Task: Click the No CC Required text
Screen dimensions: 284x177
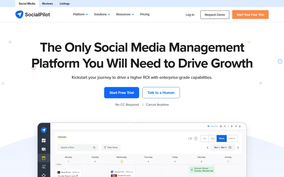Action: point(127,105)
